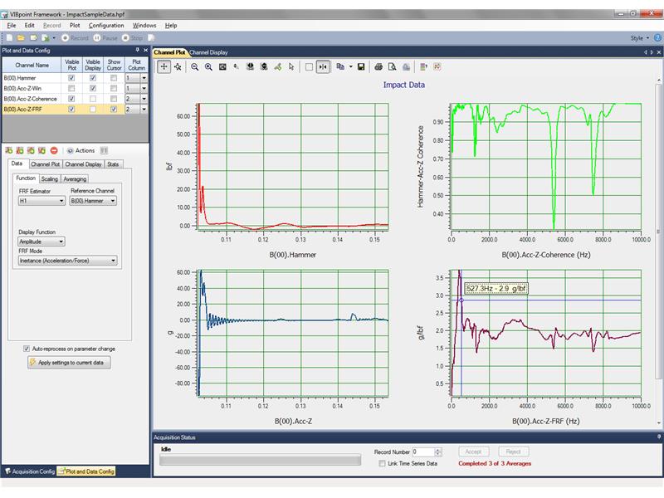Open the Reference Channel dropdown
This screenshot has width=664, height=498.
(93, 201)
